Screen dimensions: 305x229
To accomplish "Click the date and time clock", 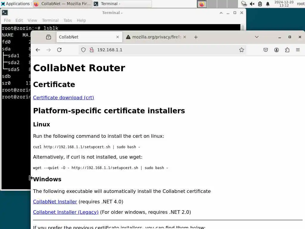I will [284, 4].
